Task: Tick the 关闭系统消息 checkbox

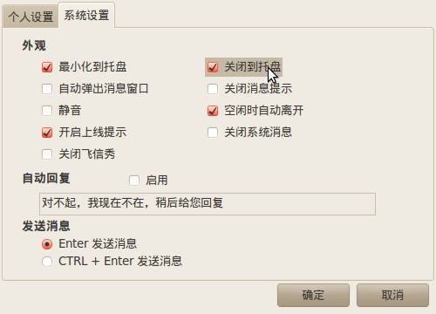Action: (213, 133)
